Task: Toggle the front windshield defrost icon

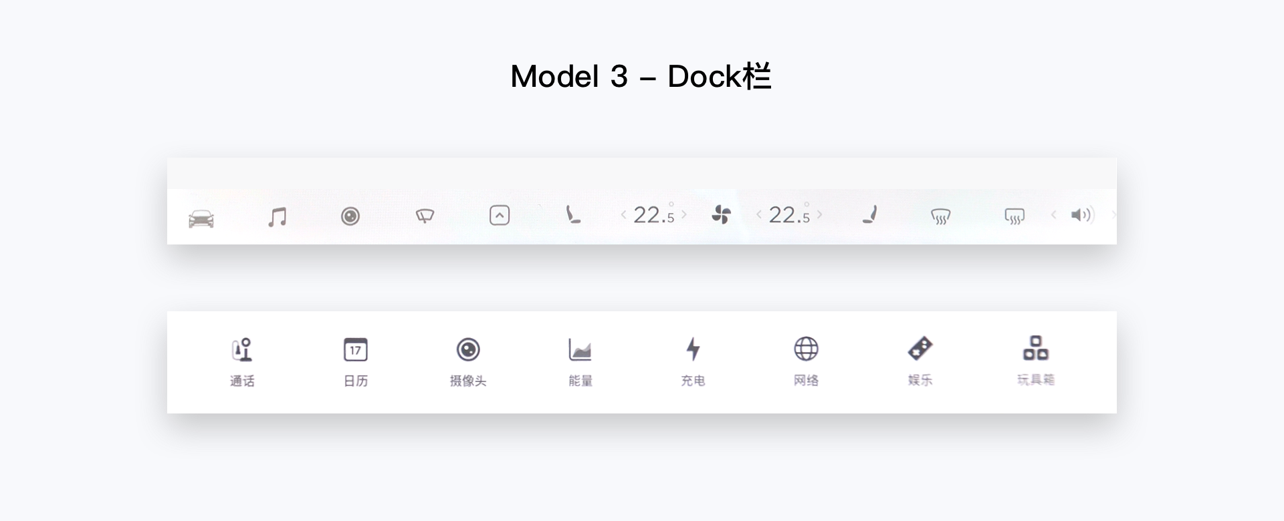Action: (x=941, y=216)
